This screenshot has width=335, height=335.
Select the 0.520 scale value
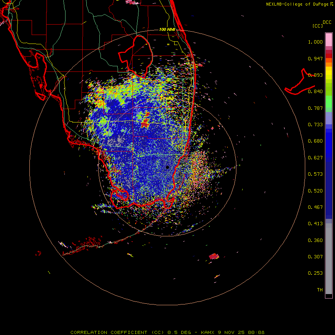click(315, 191)
